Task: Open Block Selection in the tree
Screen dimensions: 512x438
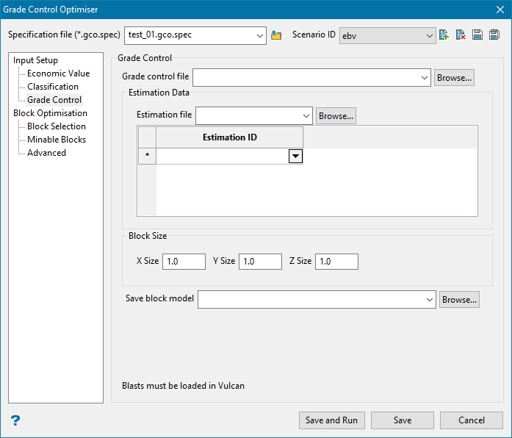Action: [56, 126]
